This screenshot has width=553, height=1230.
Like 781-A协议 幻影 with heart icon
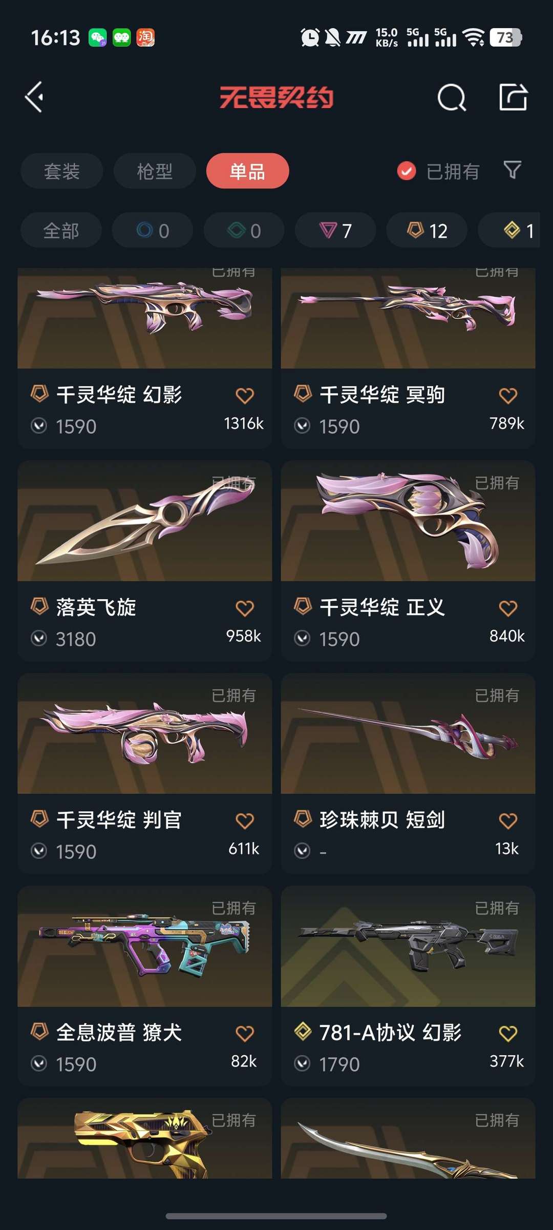[x=508, y=1034]
